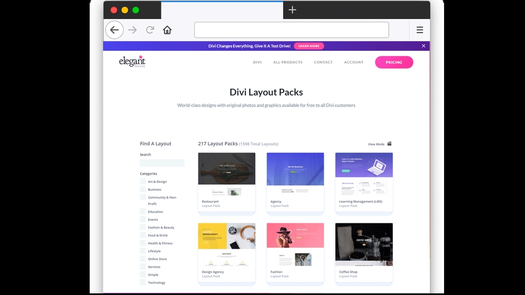525x295 pixels.
Task: Open the Restaurant layout pack thumbnail
Action: coord(226,175)
